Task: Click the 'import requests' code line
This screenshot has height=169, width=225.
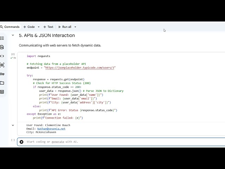Action: click(38, 56)
